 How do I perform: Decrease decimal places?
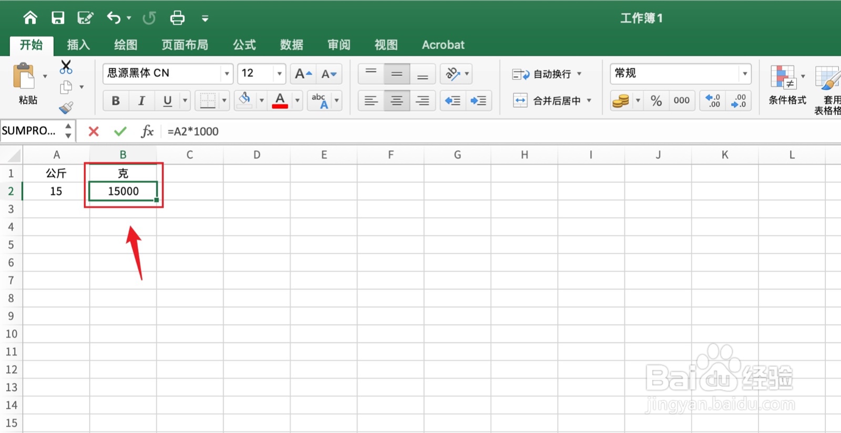click(739, 100)
